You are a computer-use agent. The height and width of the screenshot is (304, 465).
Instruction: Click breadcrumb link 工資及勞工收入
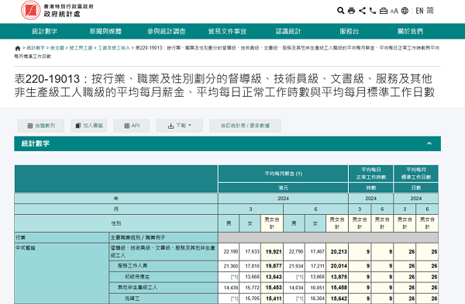coord(114,48)
